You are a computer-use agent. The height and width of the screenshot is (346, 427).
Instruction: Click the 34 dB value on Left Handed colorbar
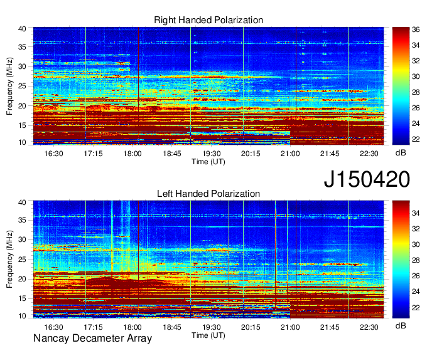pyautogui.click(x=416, y=213)
